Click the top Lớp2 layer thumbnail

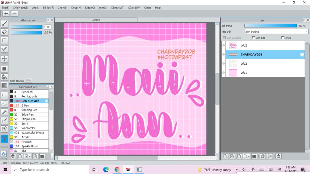(233, 45)
